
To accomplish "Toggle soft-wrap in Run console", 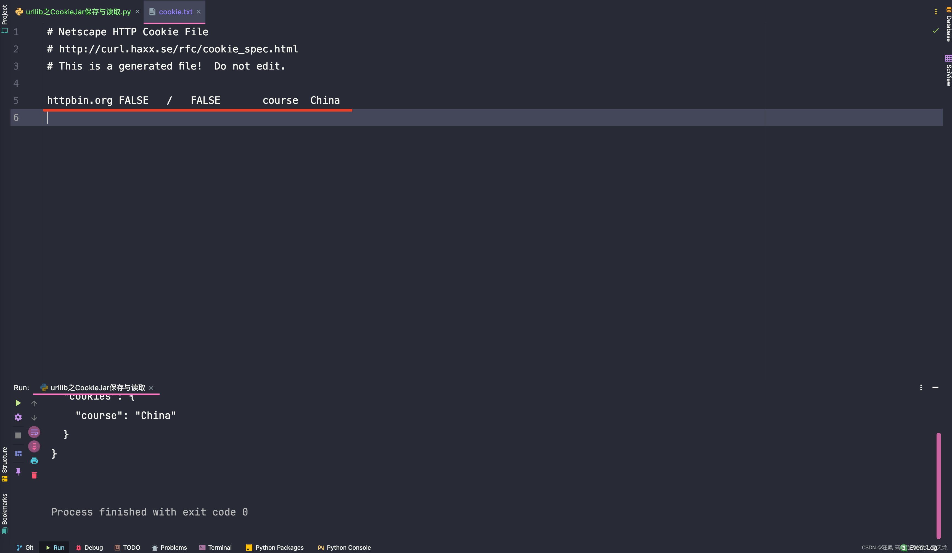I will 34,432.
